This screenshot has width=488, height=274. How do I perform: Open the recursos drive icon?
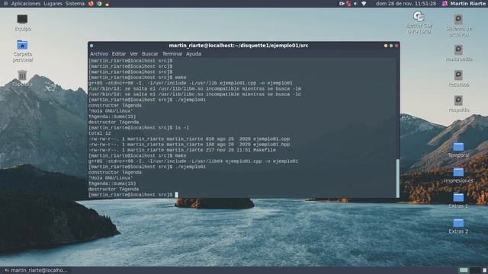(x=458, y=75)
